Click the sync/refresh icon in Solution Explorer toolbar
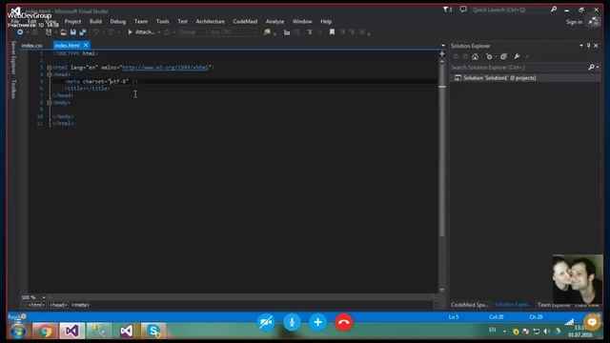This screenshot has height=343, width=610. (489, 57)
